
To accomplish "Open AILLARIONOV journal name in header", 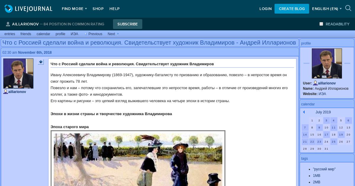I will coord(25,24).
